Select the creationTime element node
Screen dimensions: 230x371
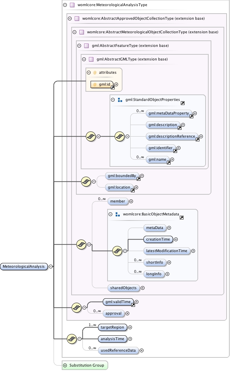158,240
